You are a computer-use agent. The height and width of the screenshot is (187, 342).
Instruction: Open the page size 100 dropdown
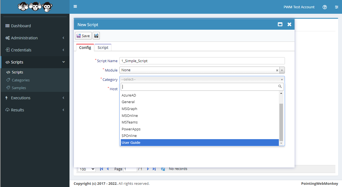[87, 169]
